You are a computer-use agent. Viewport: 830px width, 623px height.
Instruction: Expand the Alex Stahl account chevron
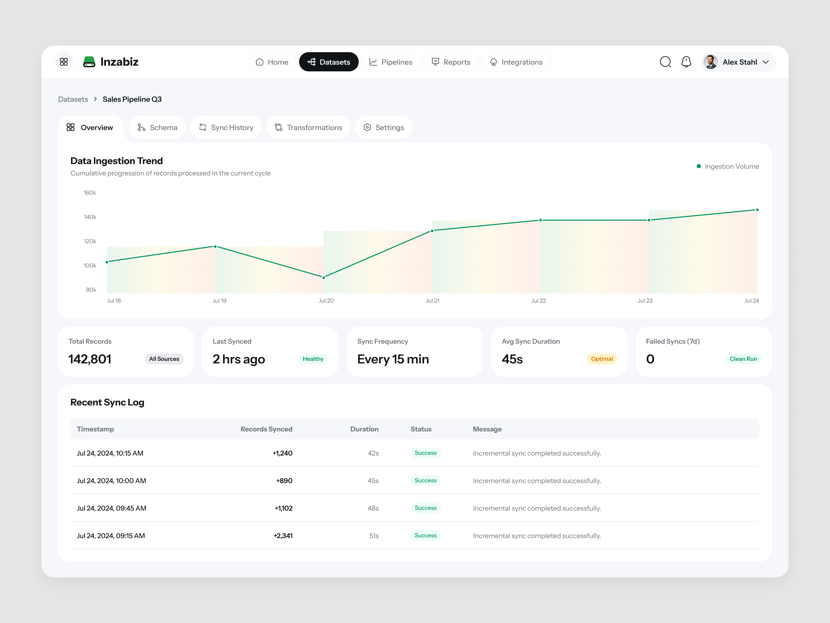766,62
